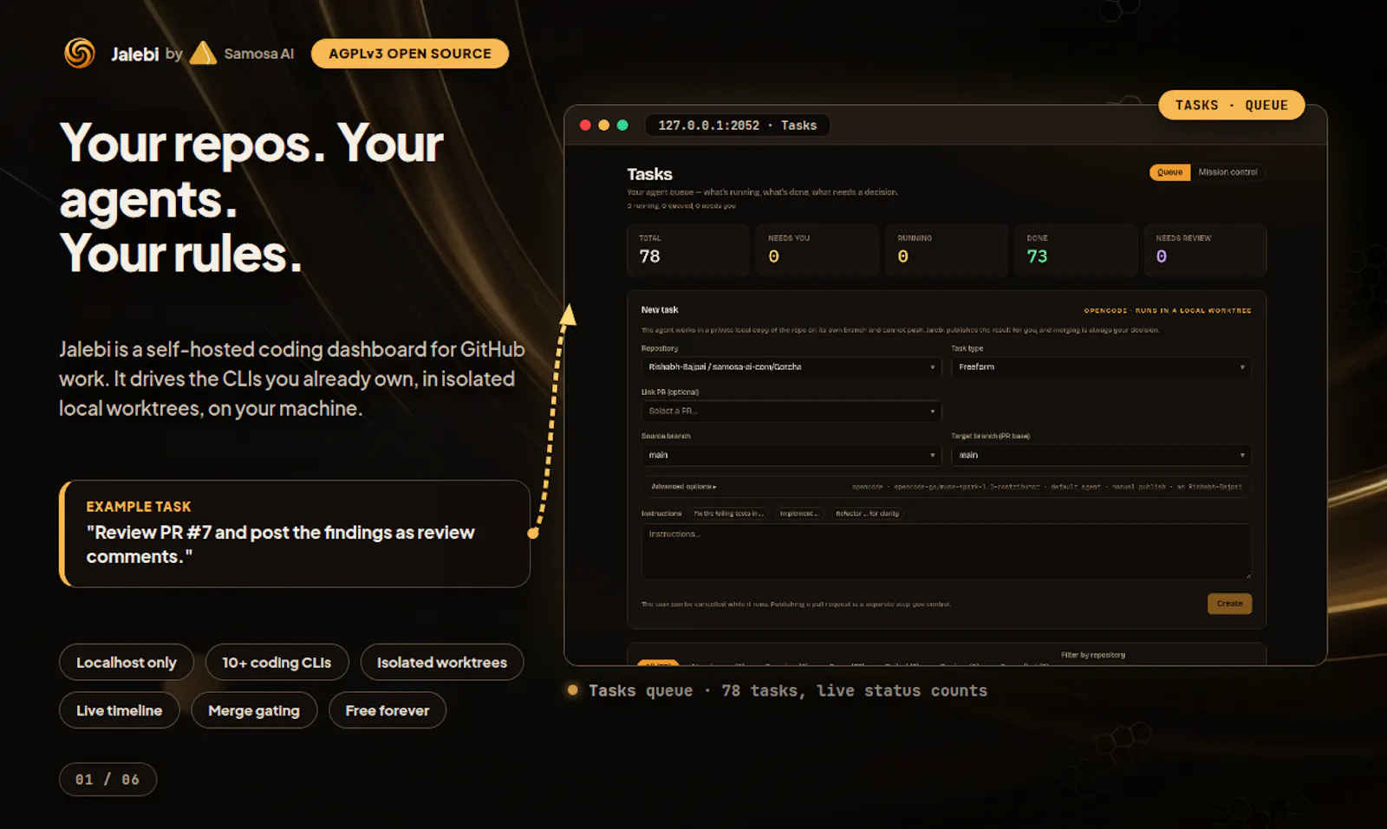Click the 'Fix the failing tests in...' suggestion chip
The image size is (1387, 829).
click(728, 514)
